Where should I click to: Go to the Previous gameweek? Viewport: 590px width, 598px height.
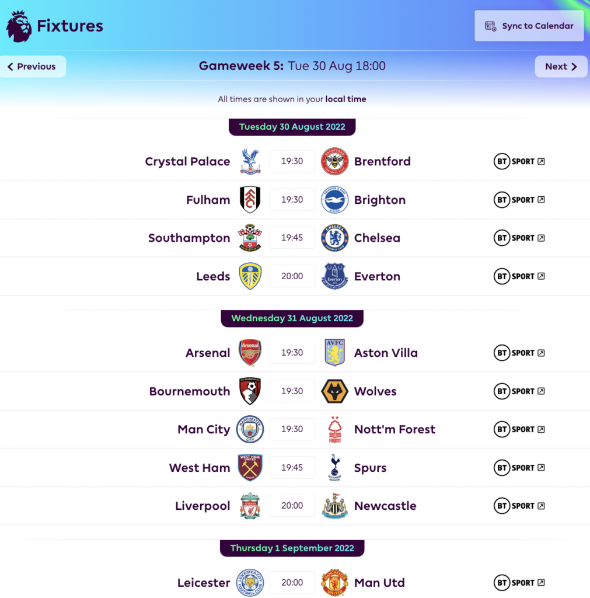[x=32, y=66]
